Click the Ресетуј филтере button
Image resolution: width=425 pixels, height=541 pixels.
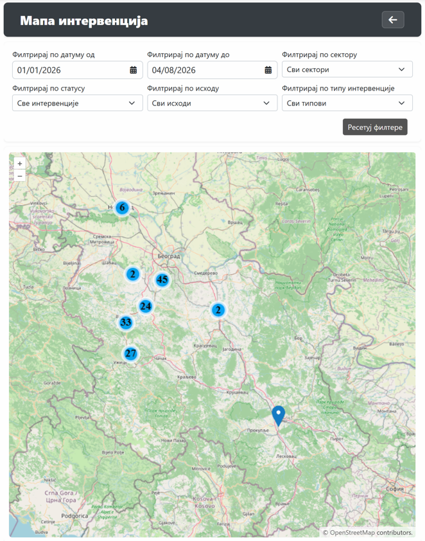point(375,127)
